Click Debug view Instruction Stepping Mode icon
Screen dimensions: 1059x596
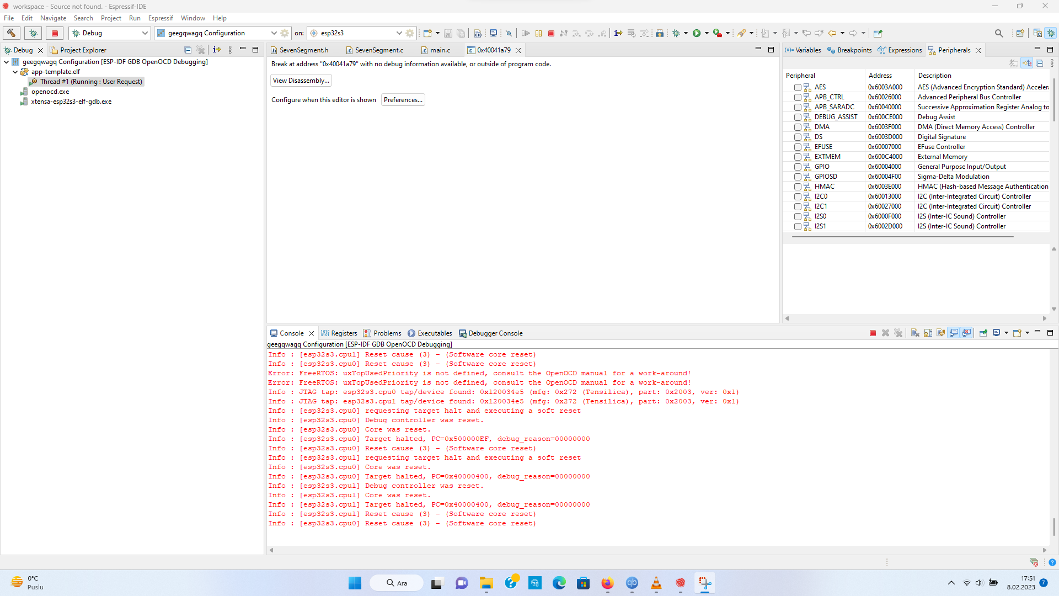217,50
